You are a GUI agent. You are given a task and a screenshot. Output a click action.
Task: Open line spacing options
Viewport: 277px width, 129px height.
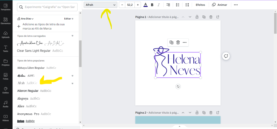point(187,5)
